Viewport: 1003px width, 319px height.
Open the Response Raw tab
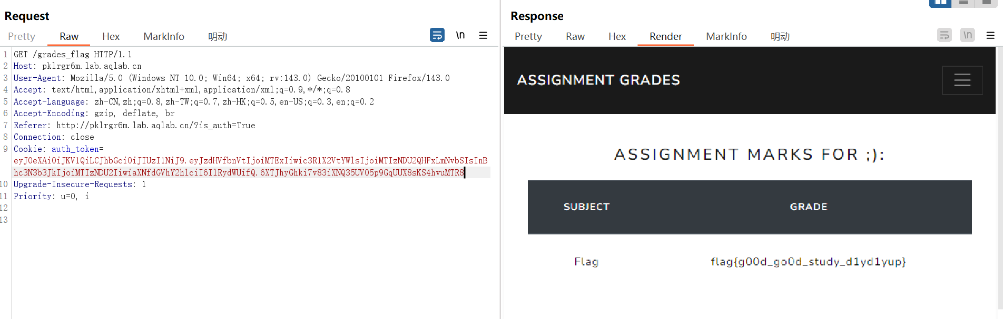point(575,36)
